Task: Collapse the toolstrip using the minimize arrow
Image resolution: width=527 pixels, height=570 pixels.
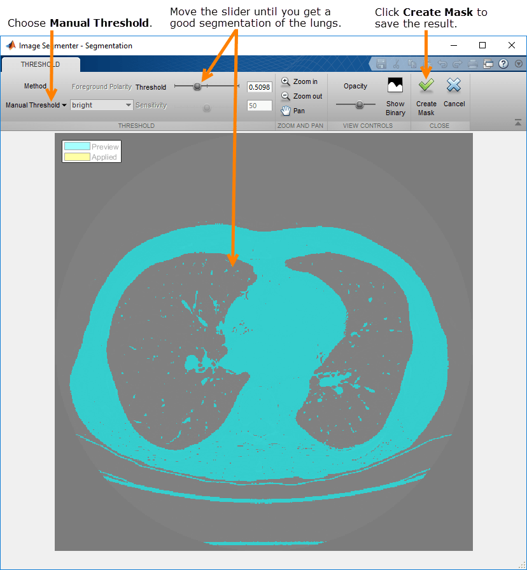Action: coord(518,123)
